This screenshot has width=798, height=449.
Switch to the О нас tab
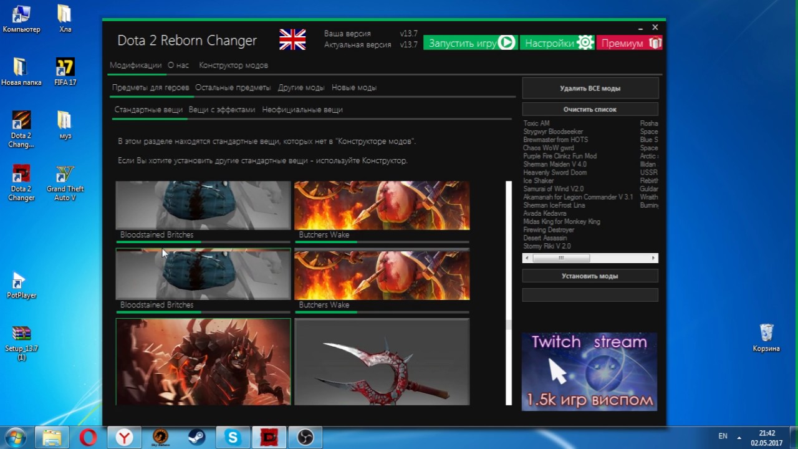pyautogui.click(x=178, y=65)
